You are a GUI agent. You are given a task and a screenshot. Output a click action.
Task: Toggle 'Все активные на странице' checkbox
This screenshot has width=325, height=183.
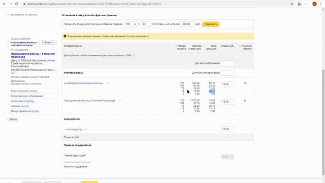[9, 15]
